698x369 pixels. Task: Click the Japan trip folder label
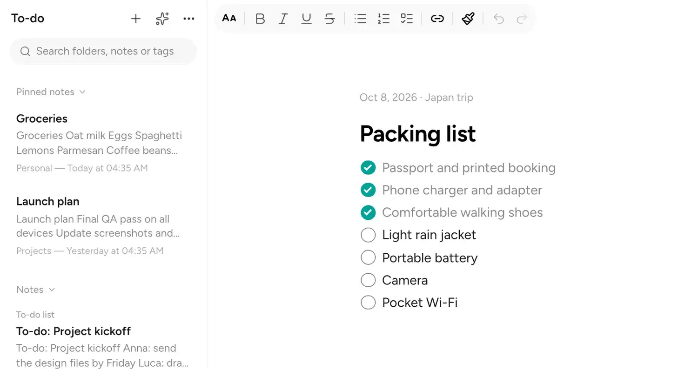pyautogui.click(x=449, y=98)
